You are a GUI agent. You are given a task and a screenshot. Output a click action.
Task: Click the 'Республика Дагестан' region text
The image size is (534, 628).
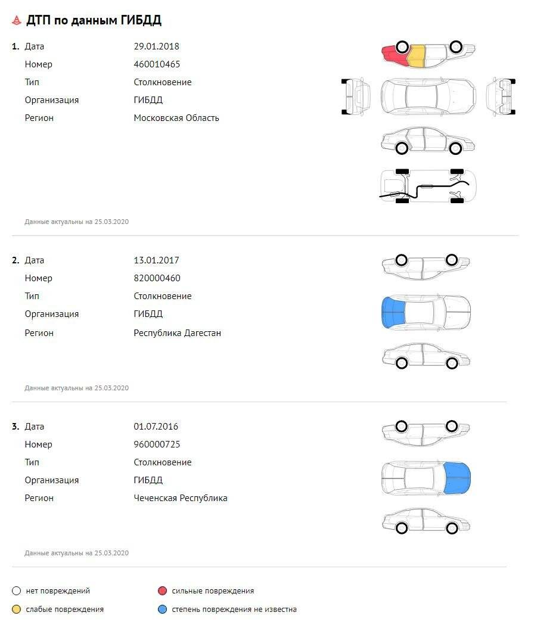point(177,333)
